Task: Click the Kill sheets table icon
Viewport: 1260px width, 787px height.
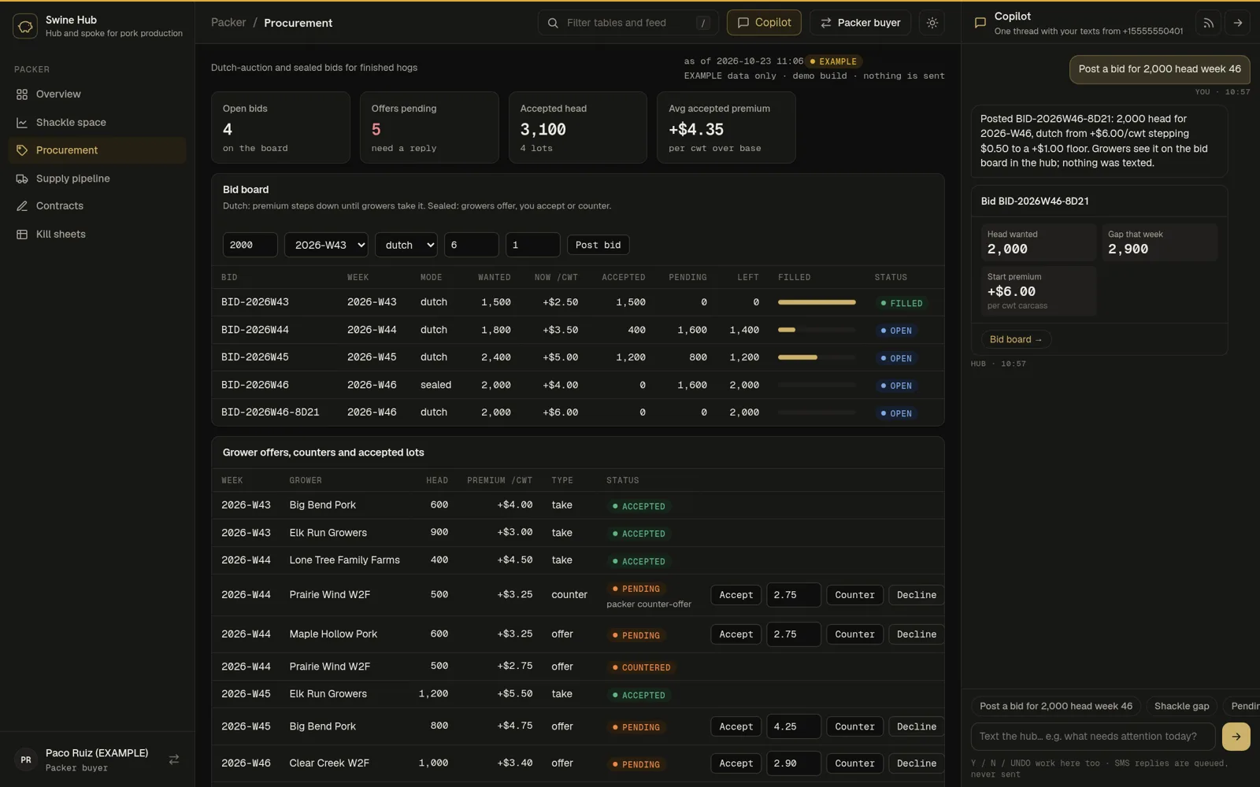Action: pos(22,235)
